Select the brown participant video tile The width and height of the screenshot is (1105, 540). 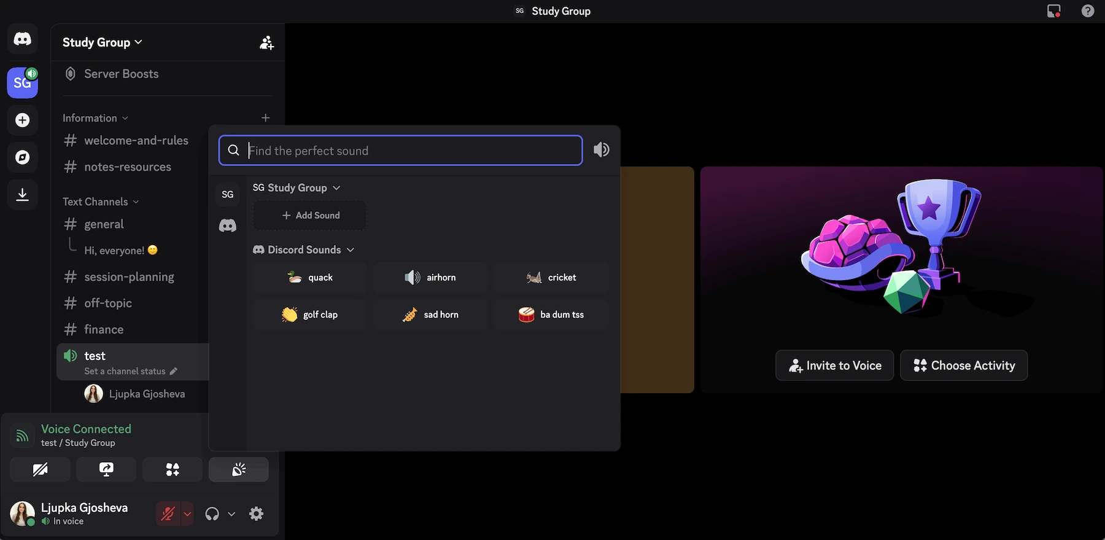pyautogui.click(x=657, y=280)
